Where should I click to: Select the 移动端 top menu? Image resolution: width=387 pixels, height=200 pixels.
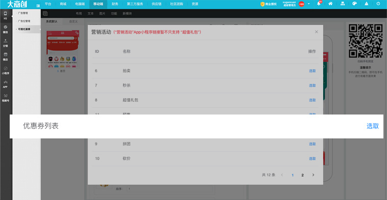(x=98, y=4)
